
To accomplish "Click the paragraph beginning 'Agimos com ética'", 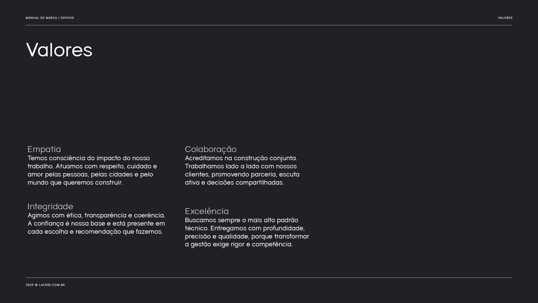I will [96, 223].
